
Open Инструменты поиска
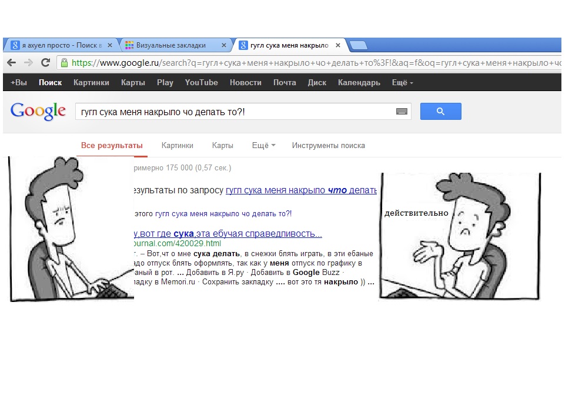328,145
